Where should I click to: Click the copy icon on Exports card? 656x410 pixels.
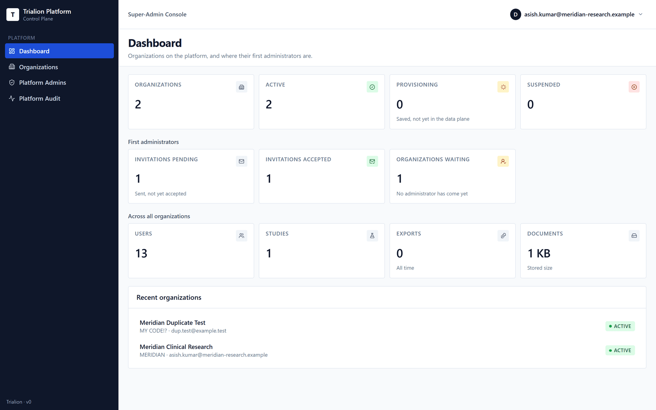503,236
